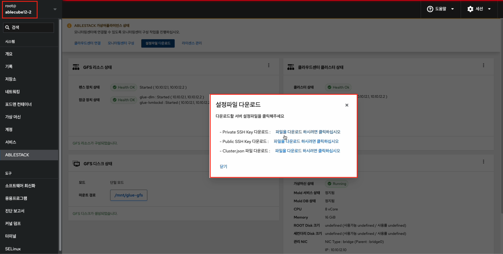The height and width of the screenshot is (254, 503).
Task: Expand the 세션 session dropdown
Action: pyautogui.click(x=489, y=9)
